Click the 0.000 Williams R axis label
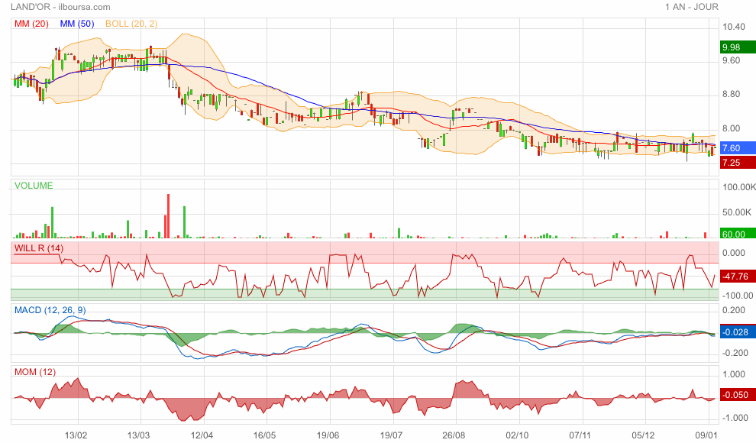This screenshot has width=756, height=443. click(x=733, y=253)
